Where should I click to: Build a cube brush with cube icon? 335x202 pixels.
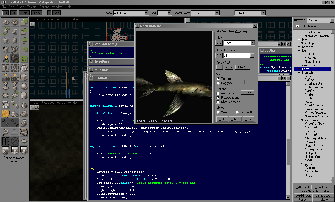[x=24, y=77]
